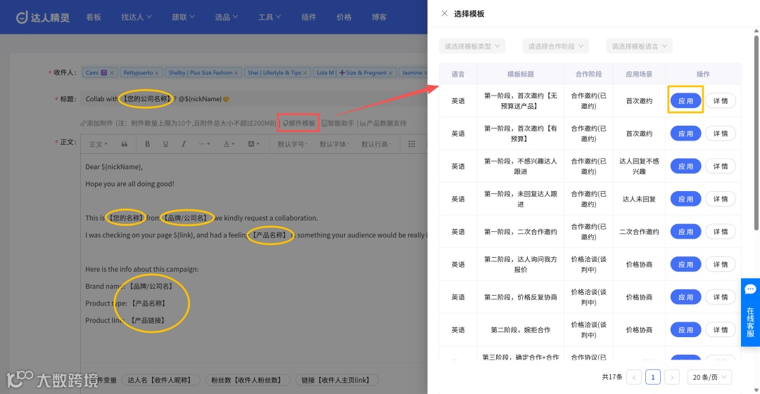Image resolution: width=760 pixels, height=394 pixels.
Task: Insert a bulleted list with the list icon
Action: click(412, 144)
